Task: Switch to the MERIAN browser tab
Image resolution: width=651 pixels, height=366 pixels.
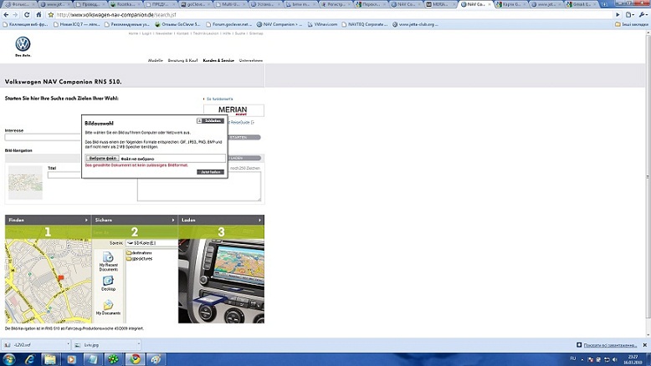Action: coord(438,4)
